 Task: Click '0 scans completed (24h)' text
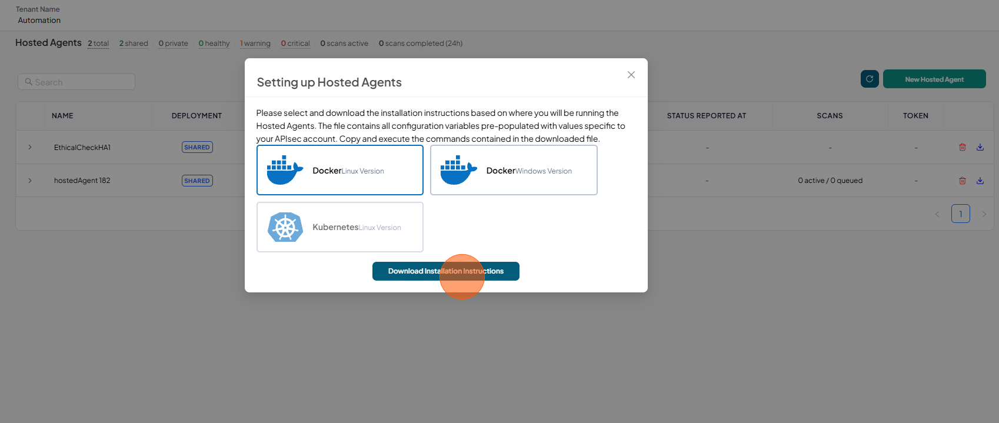[x=421, y=44]
